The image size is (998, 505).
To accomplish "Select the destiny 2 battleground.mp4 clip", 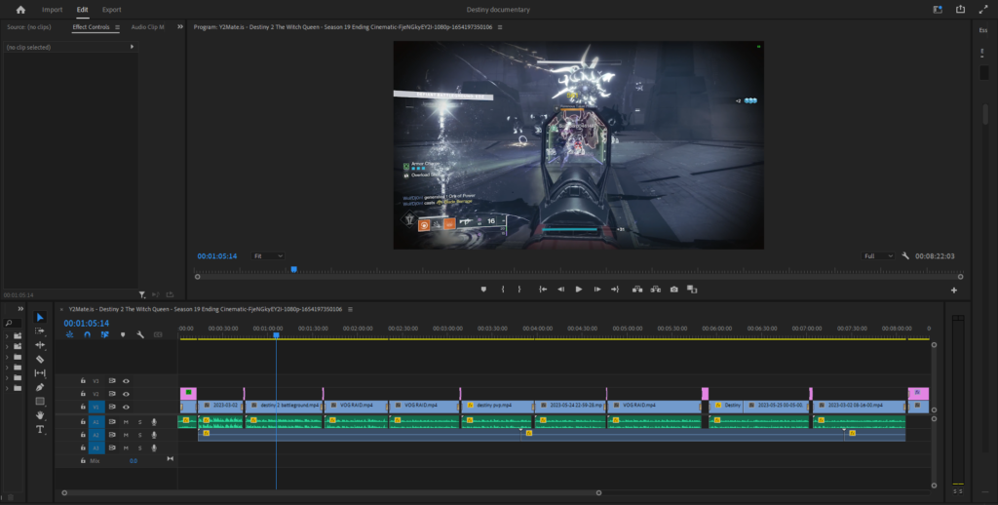I will (x=284, y=406).
